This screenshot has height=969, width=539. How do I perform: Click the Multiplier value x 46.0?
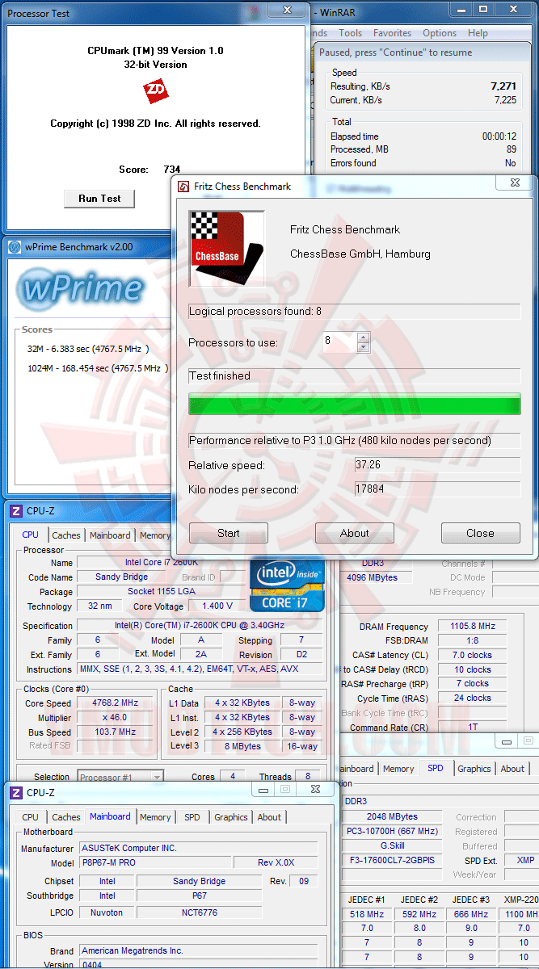[116, 718]
